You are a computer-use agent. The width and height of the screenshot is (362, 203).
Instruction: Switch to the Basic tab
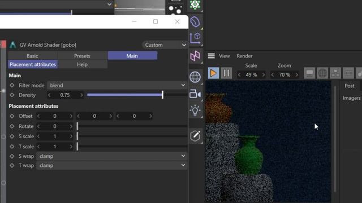pos(33,56)
